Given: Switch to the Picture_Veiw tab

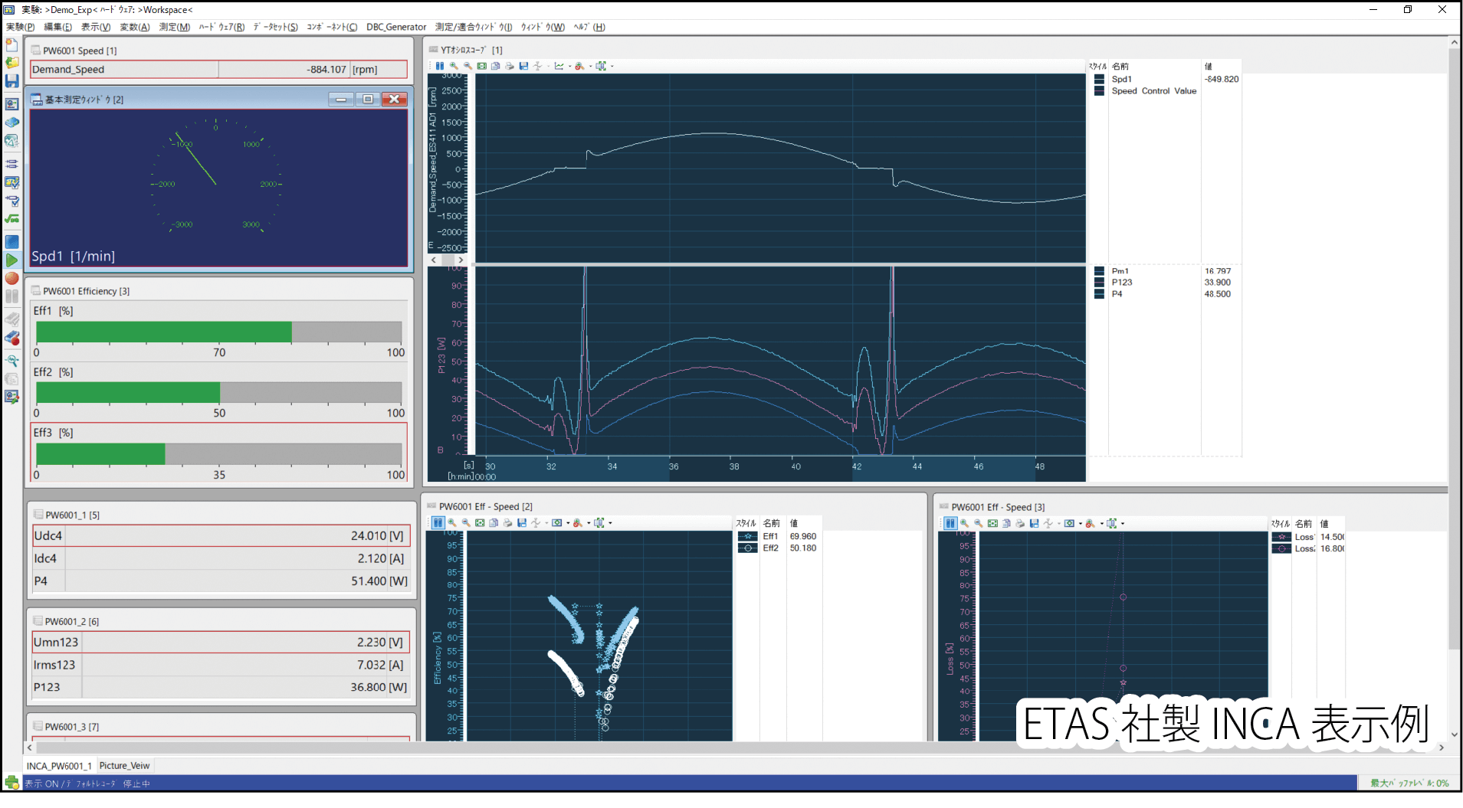Looking at the screenshot, I should [125, 766].
